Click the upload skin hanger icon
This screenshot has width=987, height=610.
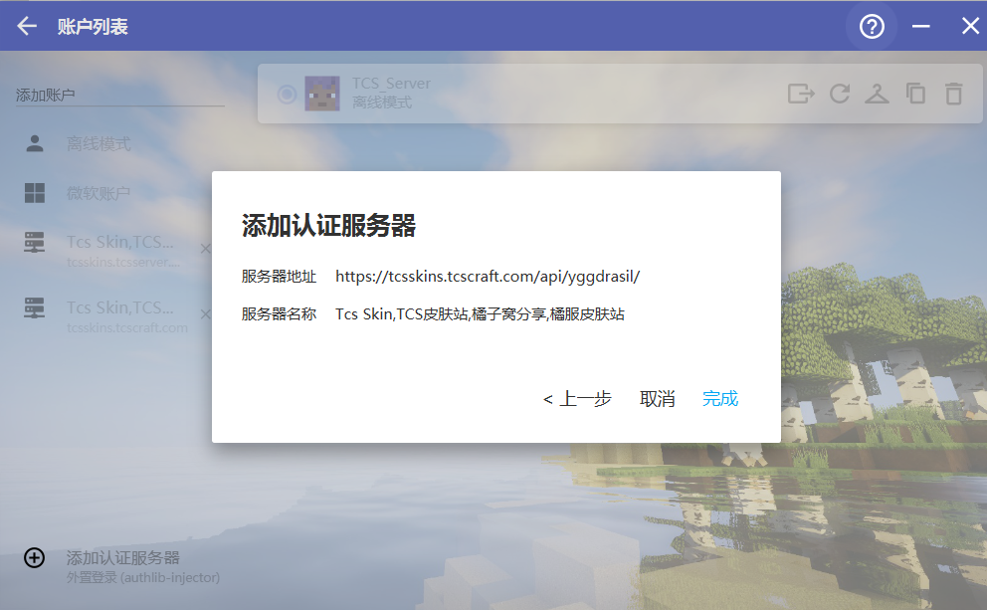(877, 94)
